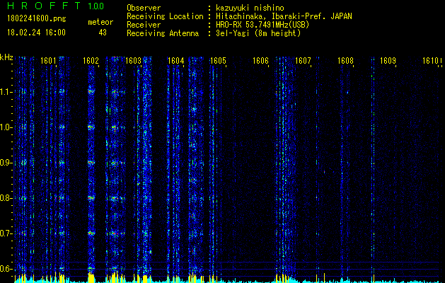
Task: Click receiver value HRO-RX 53.7491MHz(USB)
Action: (262, 25)
